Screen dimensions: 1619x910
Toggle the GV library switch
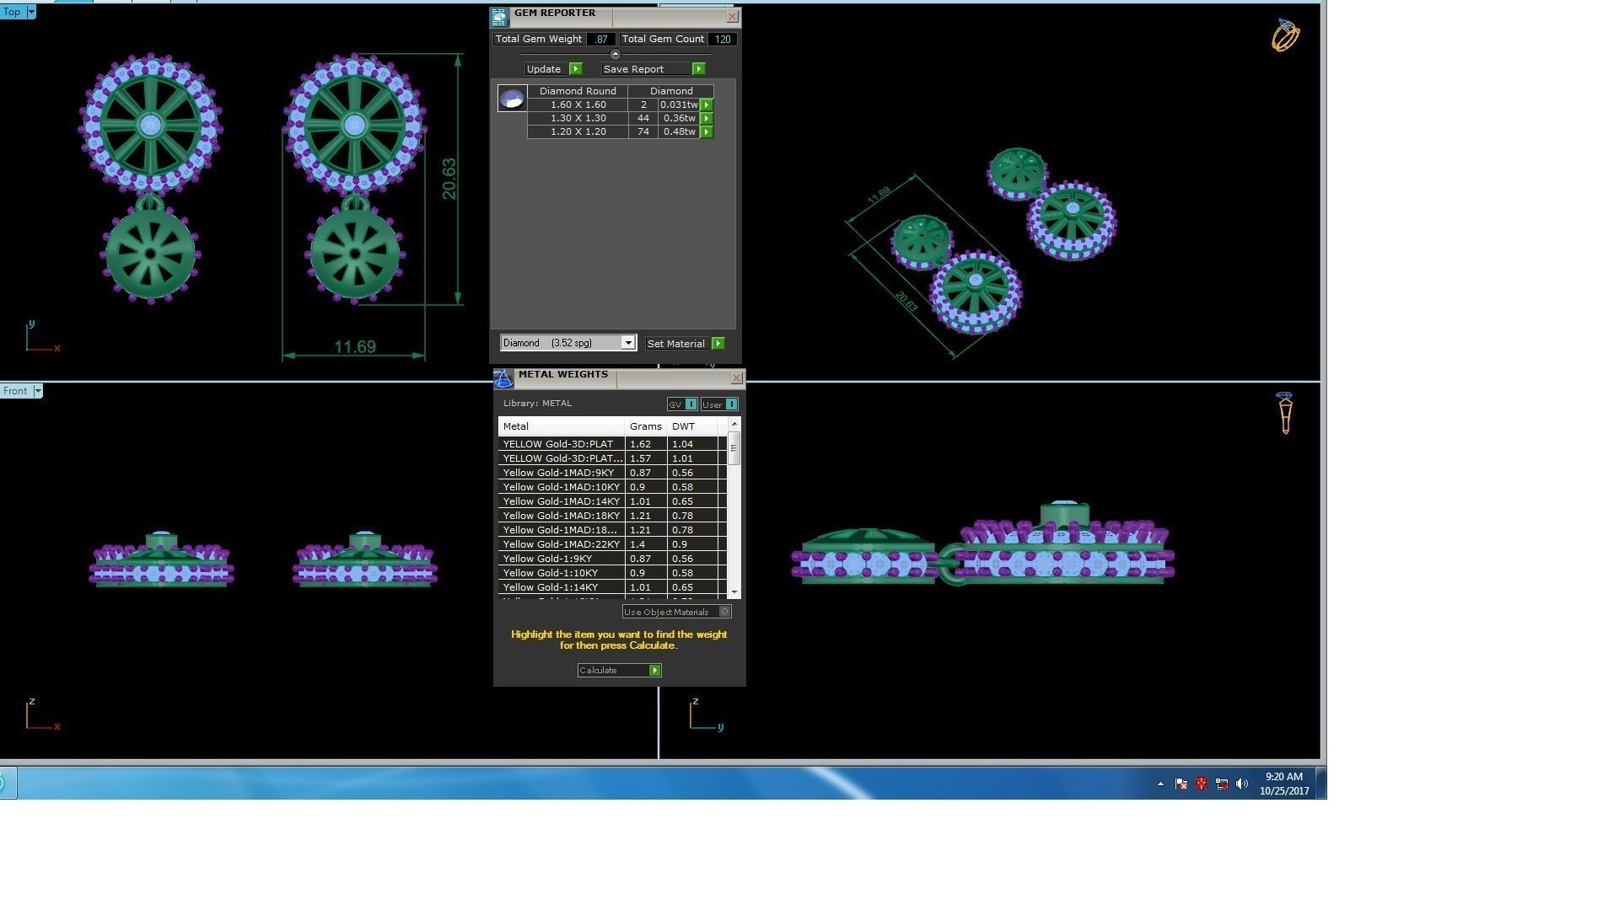(x=691, y=404)
